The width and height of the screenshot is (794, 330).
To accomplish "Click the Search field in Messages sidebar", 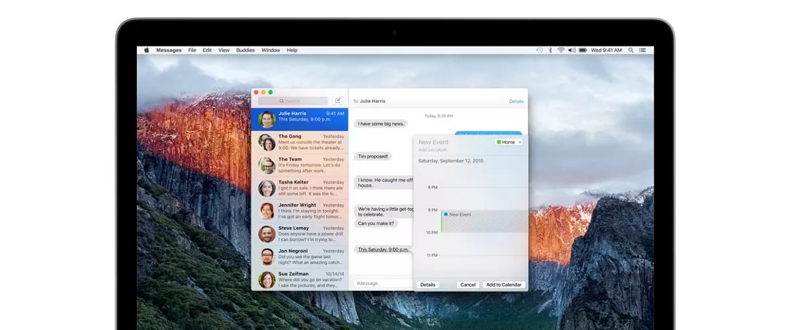I will coord(293,101).
